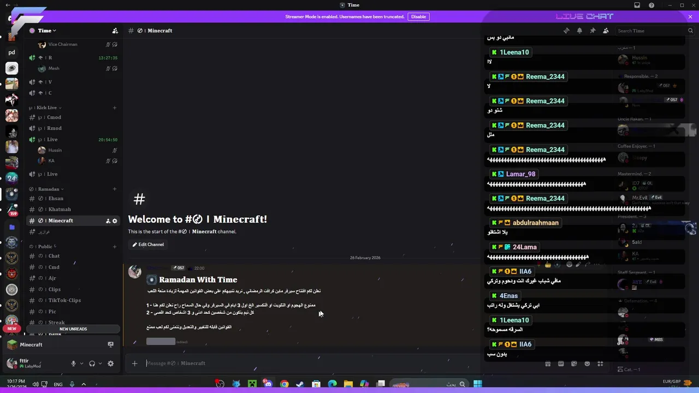Viewport: 699px width, 393px height.
Task: Click abdulraahmaan username in live chat
Action: pyautogui.click(x=535, y=223)
